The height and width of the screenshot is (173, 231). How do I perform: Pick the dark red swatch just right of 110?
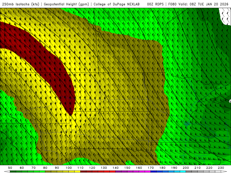tap(83, 171)
